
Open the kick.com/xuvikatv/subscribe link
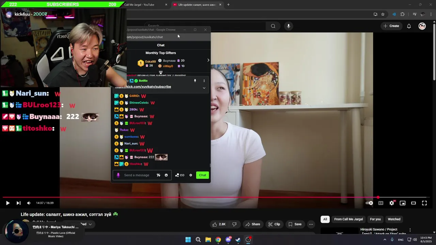(143, 87)
